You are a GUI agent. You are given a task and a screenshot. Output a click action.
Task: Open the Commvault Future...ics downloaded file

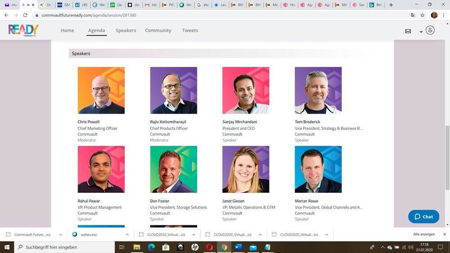[32, 234]
